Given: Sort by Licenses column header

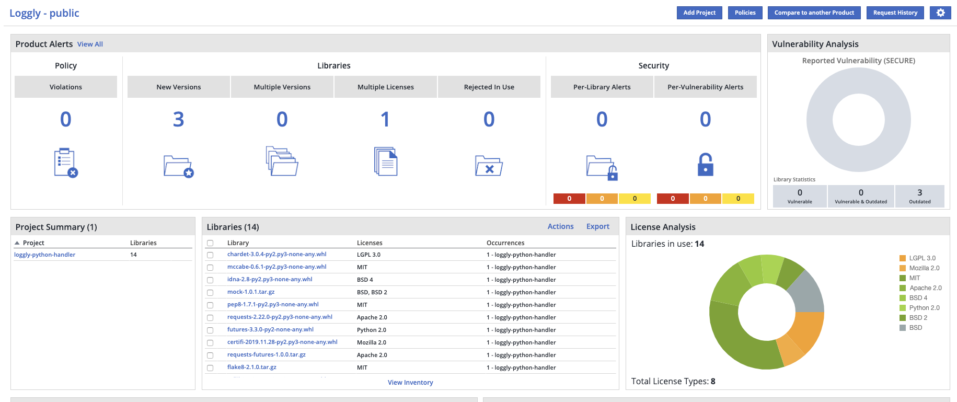Looking at the screenshot, I should 370,243.
